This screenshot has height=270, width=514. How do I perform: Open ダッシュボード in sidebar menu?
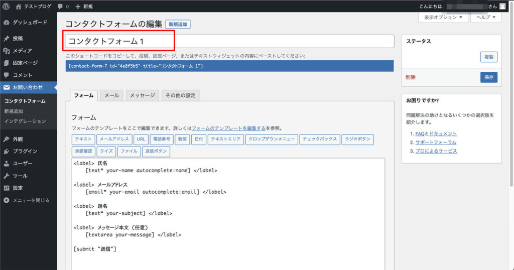click(29, 22)
